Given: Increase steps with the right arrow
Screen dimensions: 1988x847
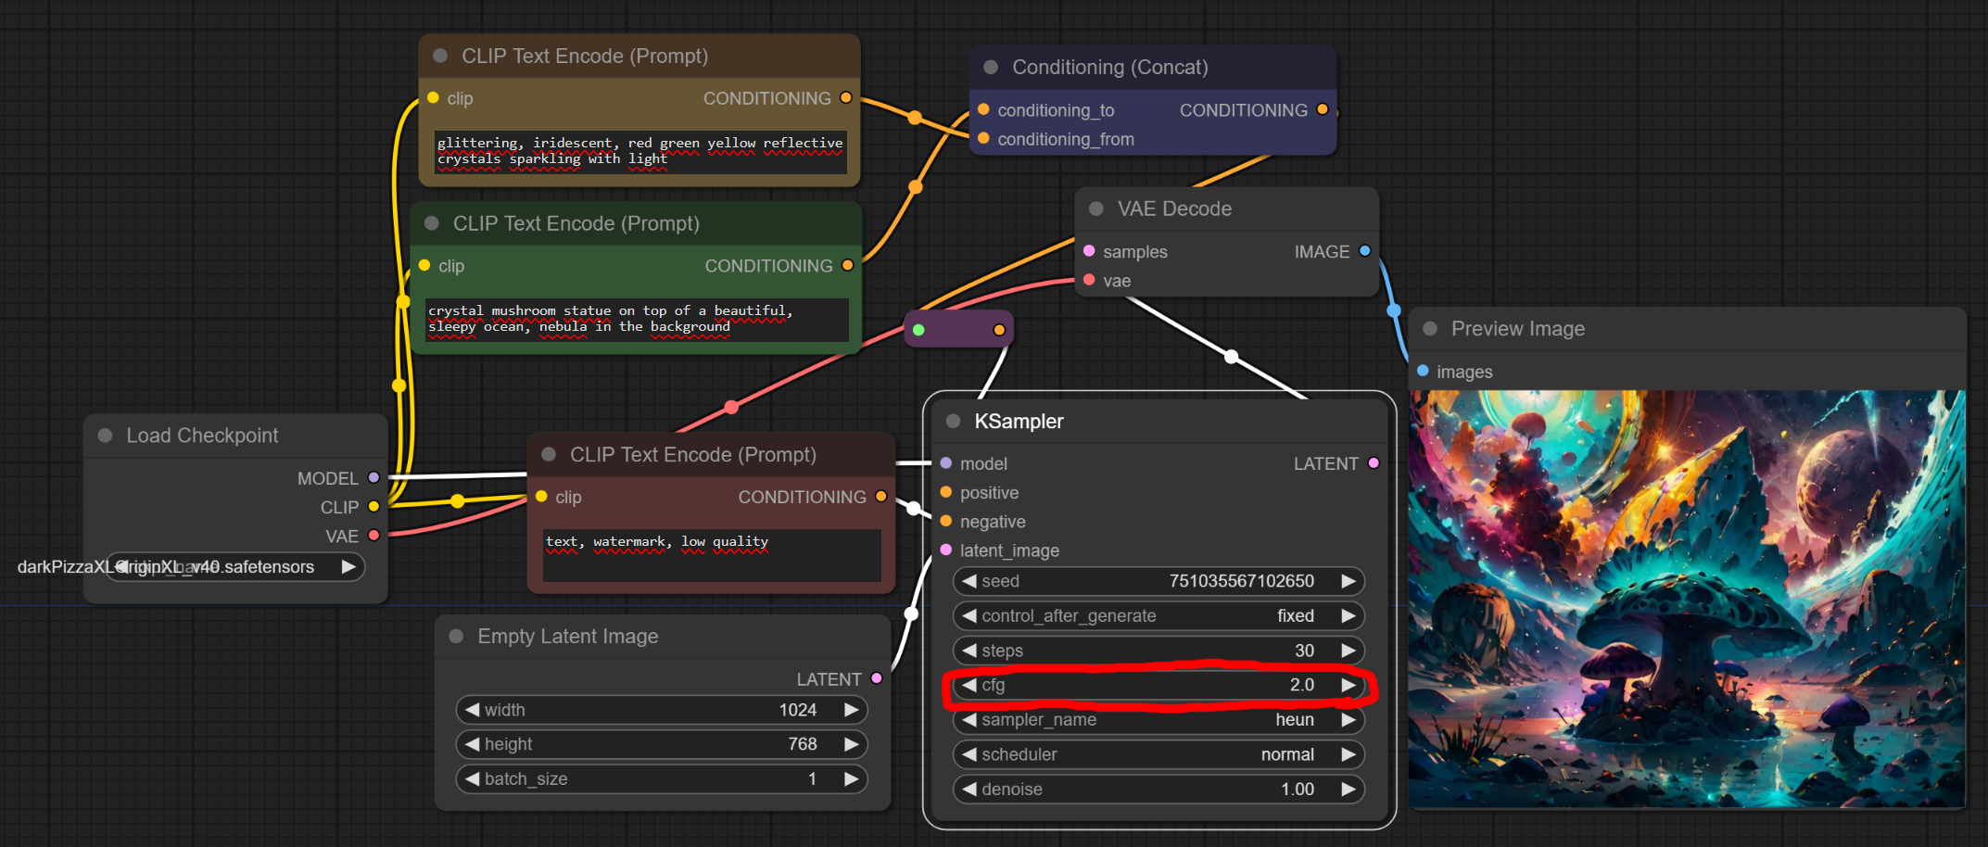Looking at the screenshot, I should pos(1349,651).
